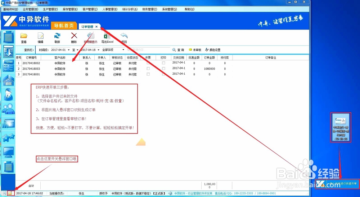Open the people-group personnel sidebar icon
This screenshot has width=360, height=197.
point(9,109)
